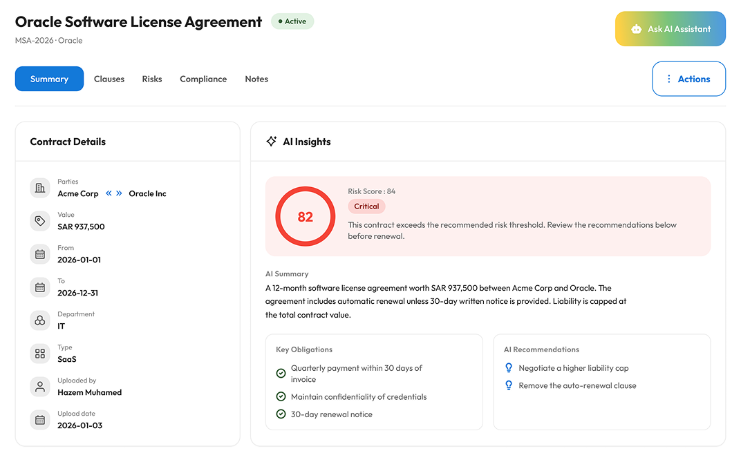Click the robot icon in Ask AI Assistant
Screen dimensions: 741x462
pos(636,29)
